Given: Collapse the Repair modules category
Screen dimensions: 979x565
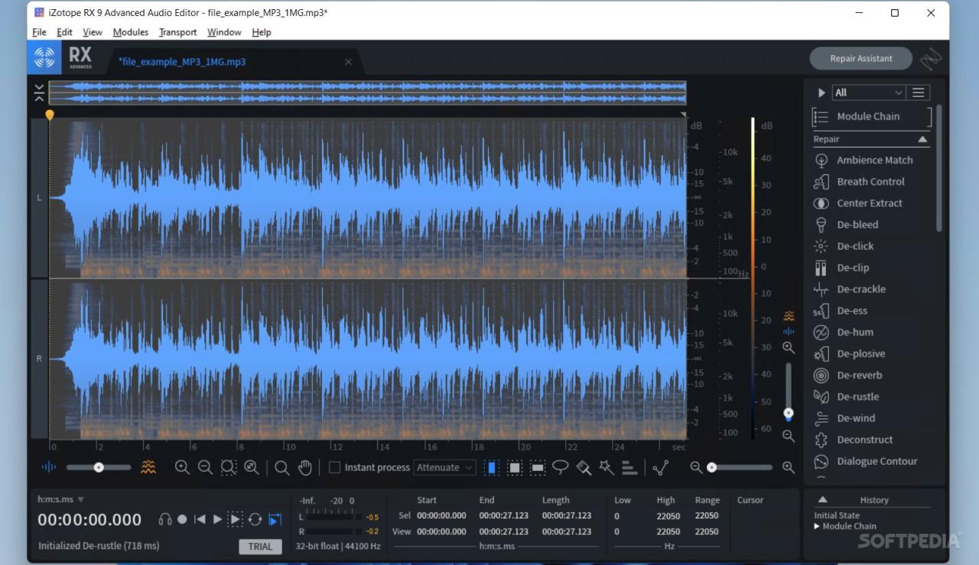Looking at the screenshot, I should (x=922, y=139).
